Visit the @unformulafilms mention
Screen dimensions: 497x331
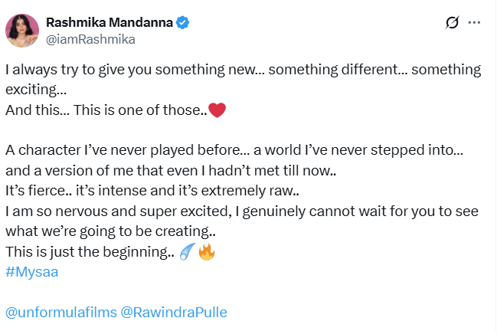pos(60,313)
